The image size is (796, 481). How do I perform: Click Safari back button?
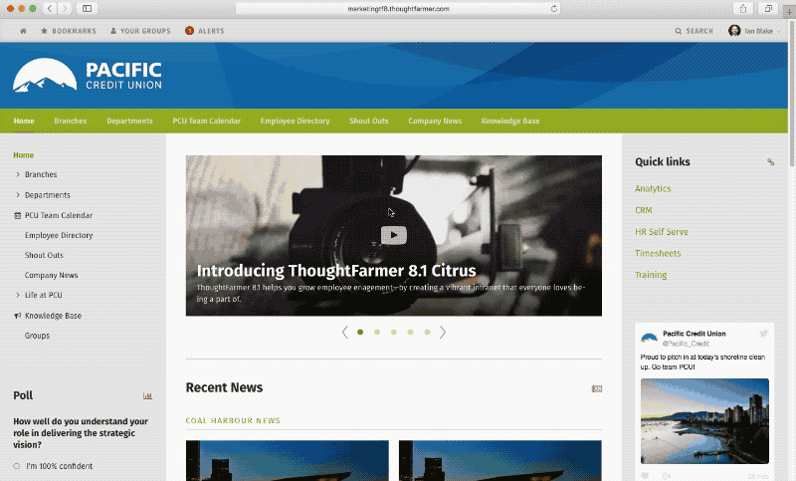tap(50, 9)
